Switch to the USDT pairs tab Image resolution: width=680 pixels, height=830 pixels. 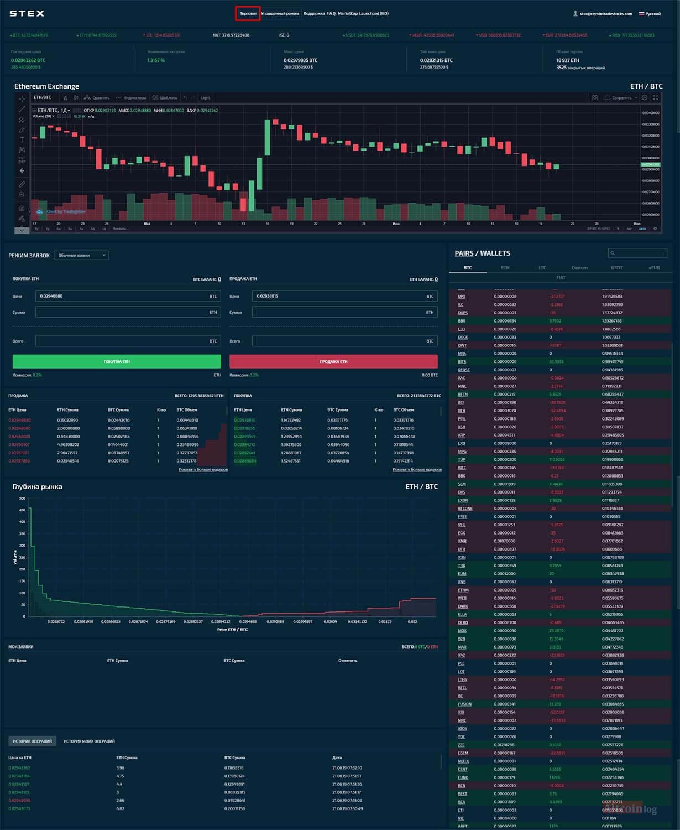pos(616,268)
